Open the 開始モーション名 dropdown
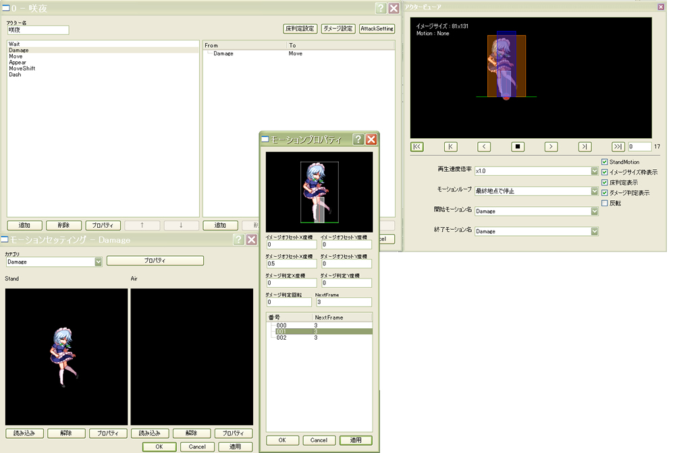 (x=594, y=211)
